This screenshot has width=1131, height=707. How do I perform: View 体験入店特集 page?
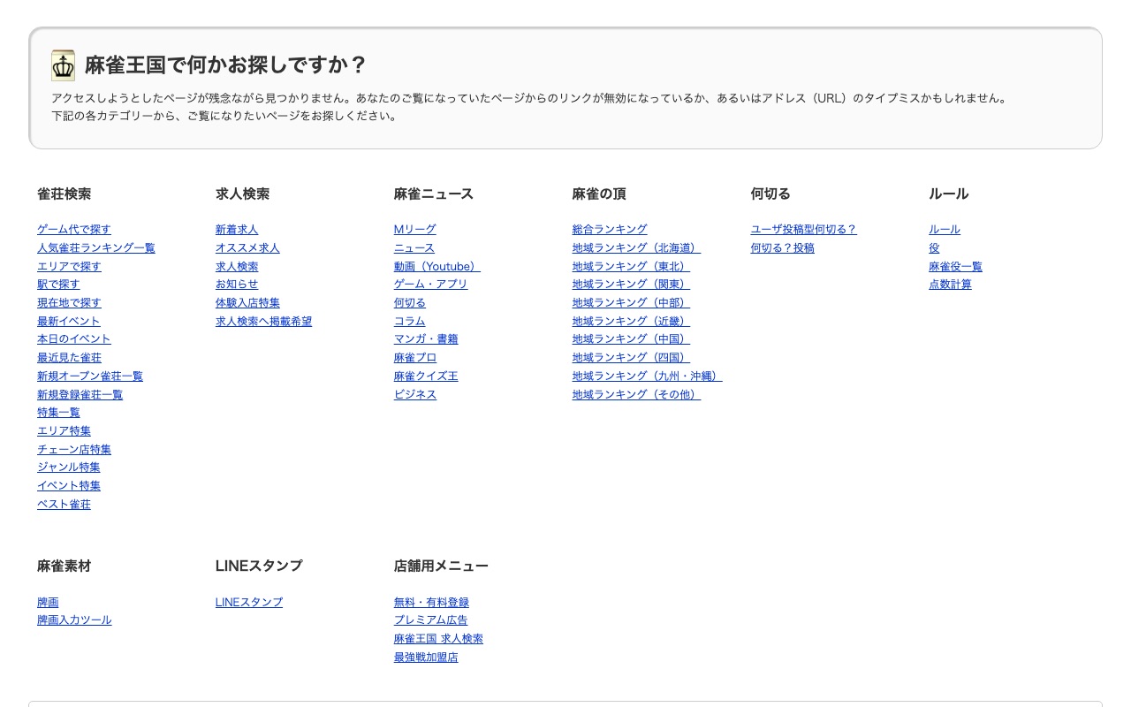click(x=247, y=302)
